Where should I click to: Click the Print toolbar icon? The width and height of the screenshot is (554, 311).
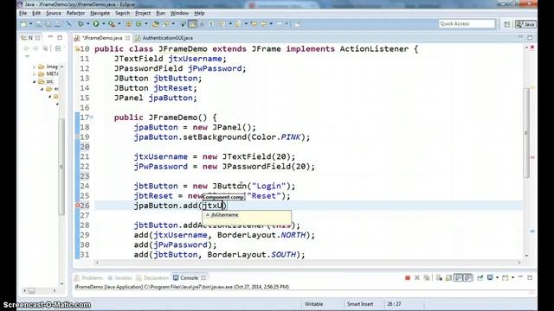point(58,24)
